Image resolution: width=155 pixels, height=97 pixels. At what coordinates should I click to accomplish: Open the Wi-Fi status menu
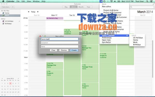111,1
